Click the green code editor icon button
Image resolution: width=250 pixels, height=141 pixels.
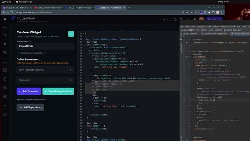tap(71, 34)
